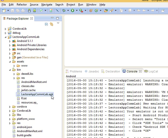Click the New file toolbar icon
The height and width of the screenshot is (138, 168).
click(x=4, y=11)
